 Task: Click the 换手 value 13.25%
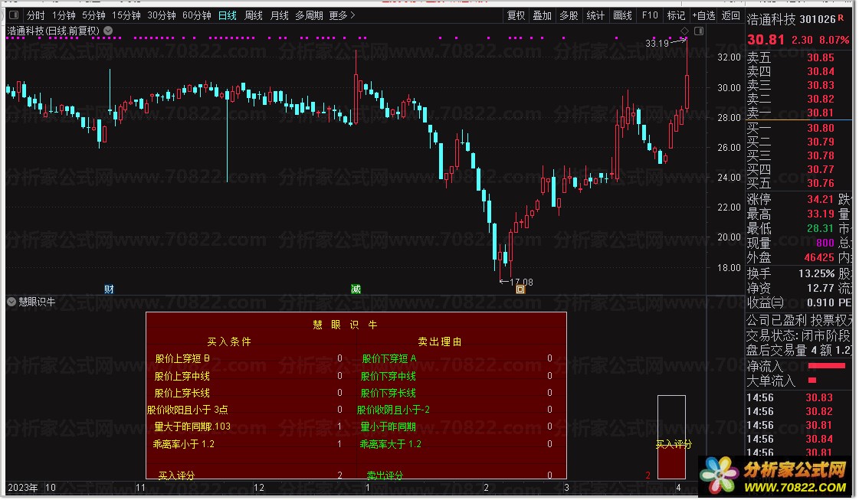pyautogui.click(x=816, y=273)
